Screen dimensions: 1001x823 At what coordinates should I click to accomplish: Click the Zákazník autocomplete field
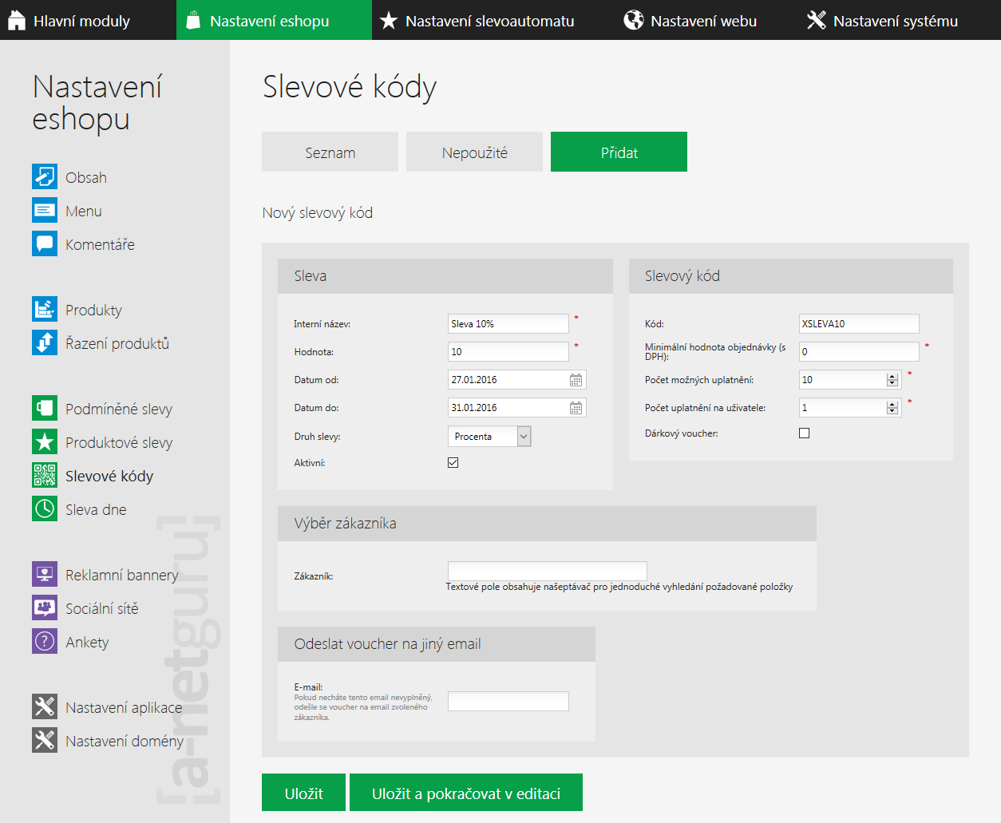click(x=548, y=571)
